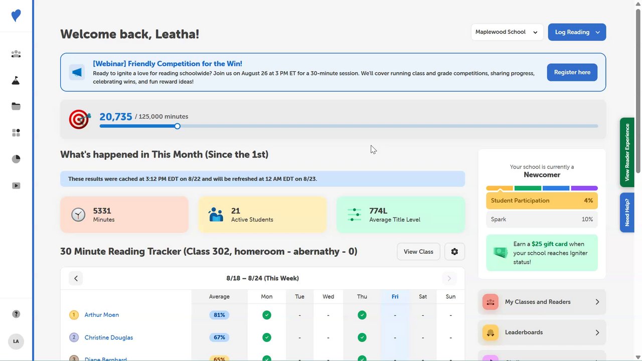The height and width of the screenshot is (361, 642).
Task: Select the Spark 10% row
Action: 542,220
